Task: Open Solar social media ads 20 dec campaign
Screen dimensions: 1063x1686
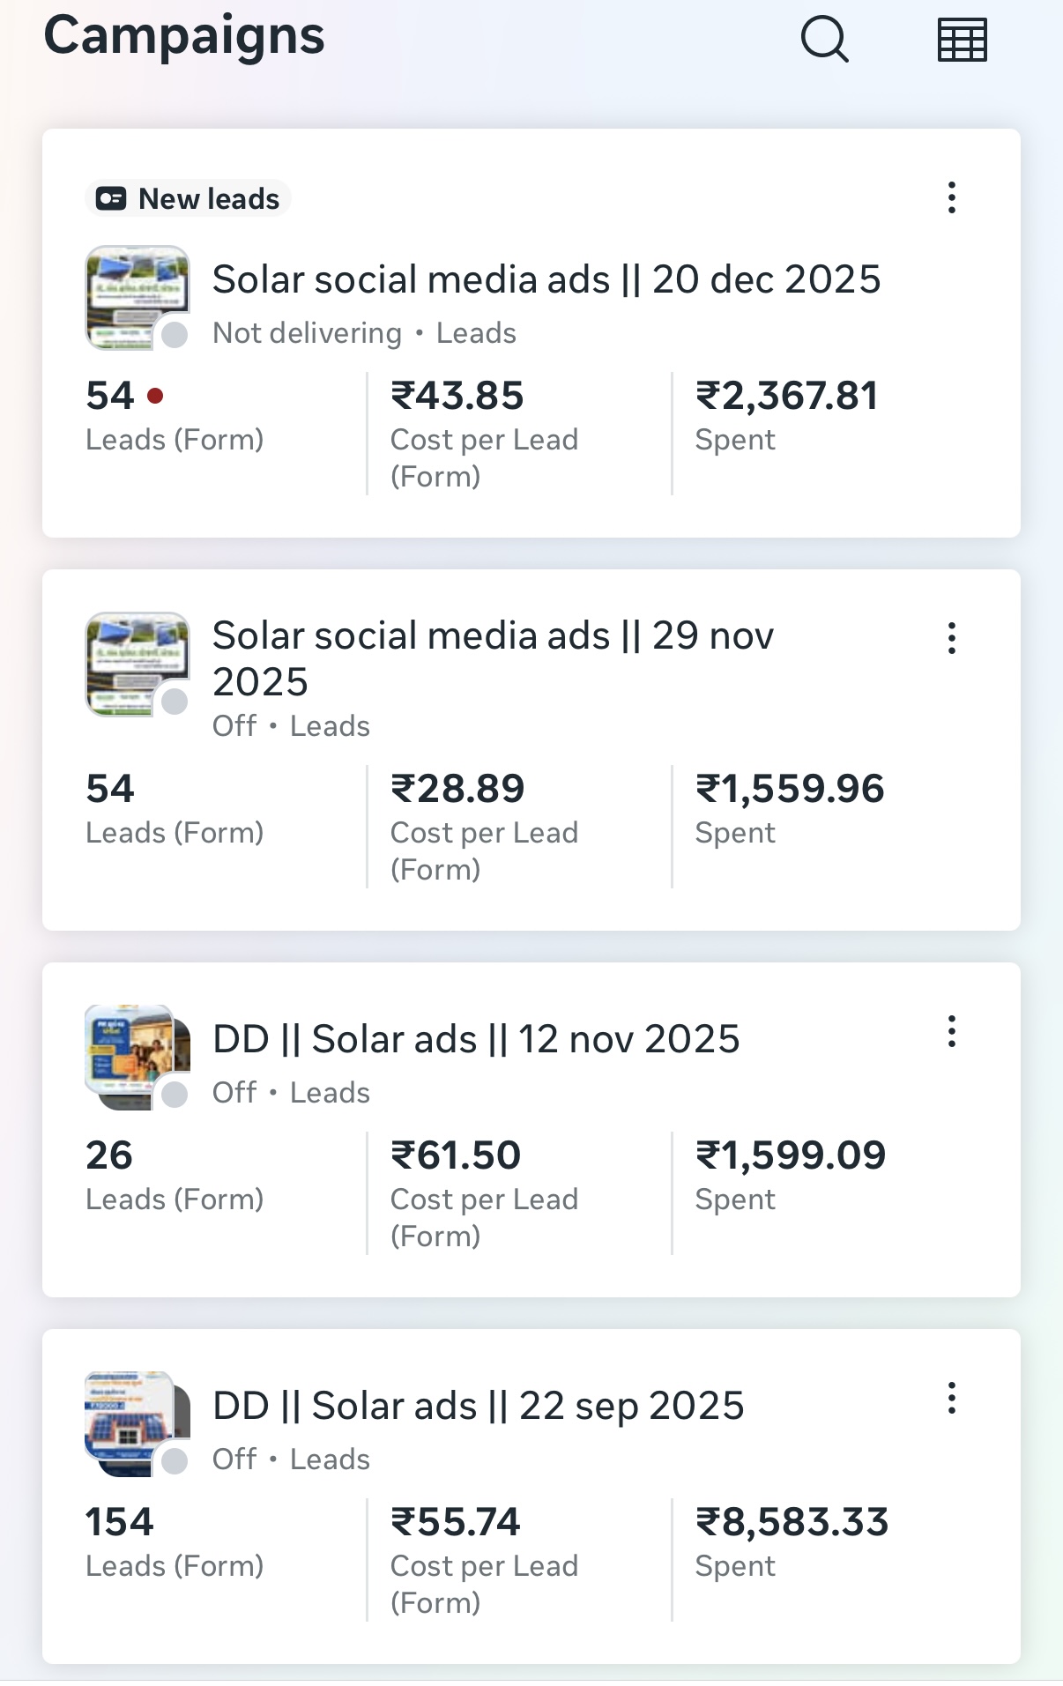Action: coord(546,280)
